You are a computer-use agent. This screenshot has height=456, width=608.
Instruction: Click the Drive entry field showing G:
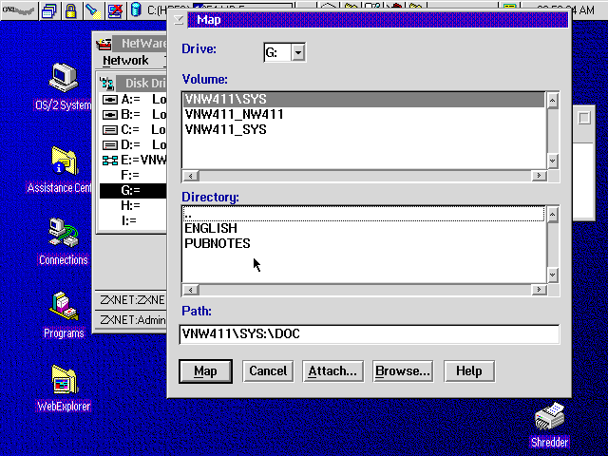[277, 52]
